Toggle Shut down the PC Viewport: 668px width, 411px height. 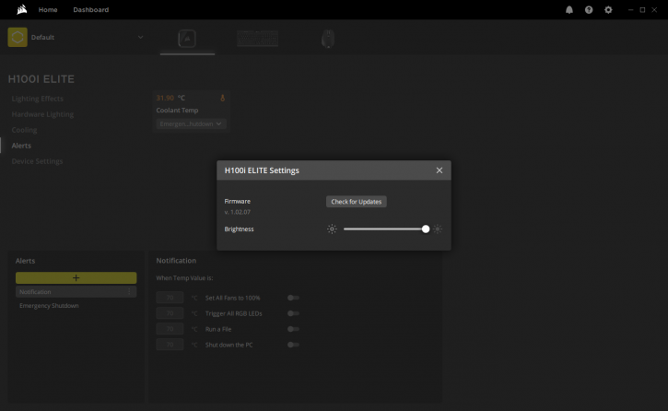[x=293, y=345]
